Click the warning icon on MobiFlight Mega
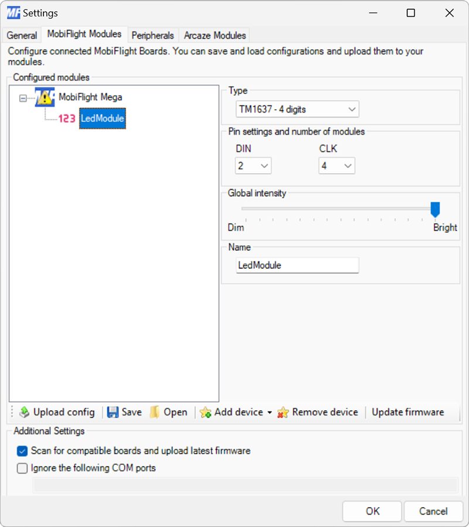Screen dimensions: 469x527 click(x=44, y=97)
